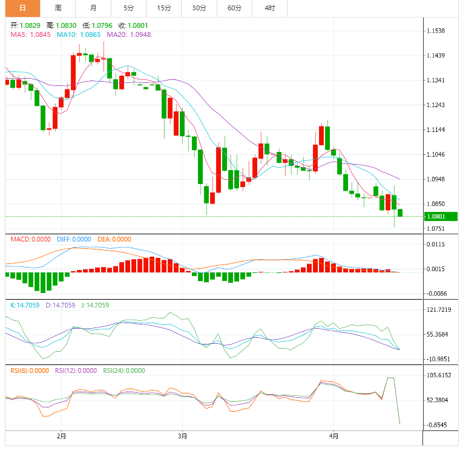Click the -0.0086 MACD axis label
The width and height of the screenshot is (463, 451).
[437, 294]
